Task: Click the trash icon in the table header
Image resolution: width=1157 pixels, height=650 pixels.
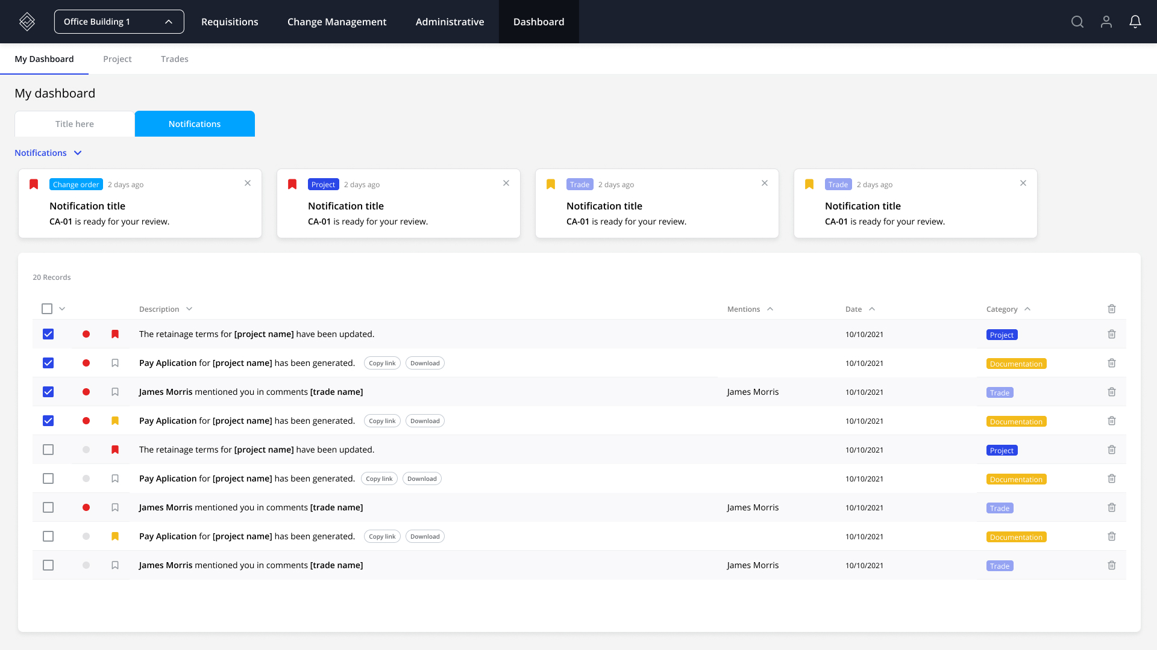Action: (1112, 309)
